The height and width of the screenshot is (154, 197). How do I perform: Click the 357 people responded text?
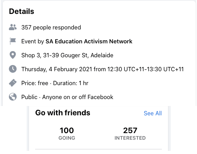pyautogui.click(x=51, y=27)
